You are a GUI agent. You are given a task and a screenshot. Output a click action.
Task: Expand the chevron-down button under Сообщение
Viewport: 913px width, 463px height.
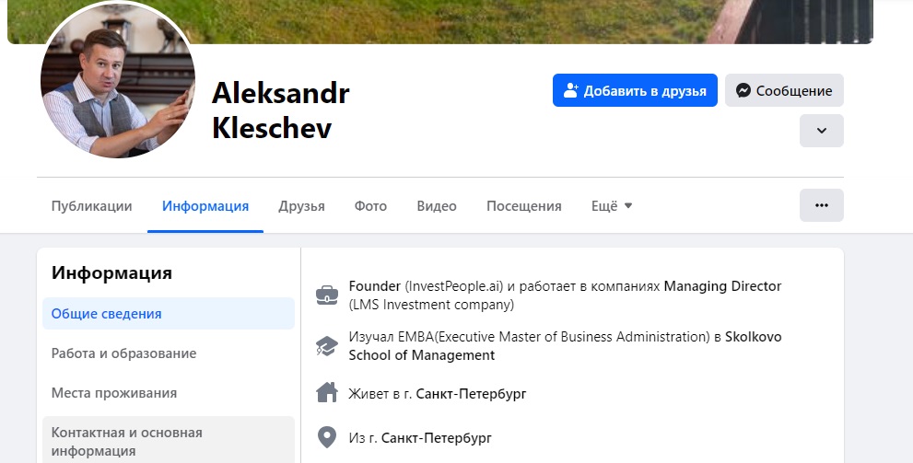[x=821, y=131]
